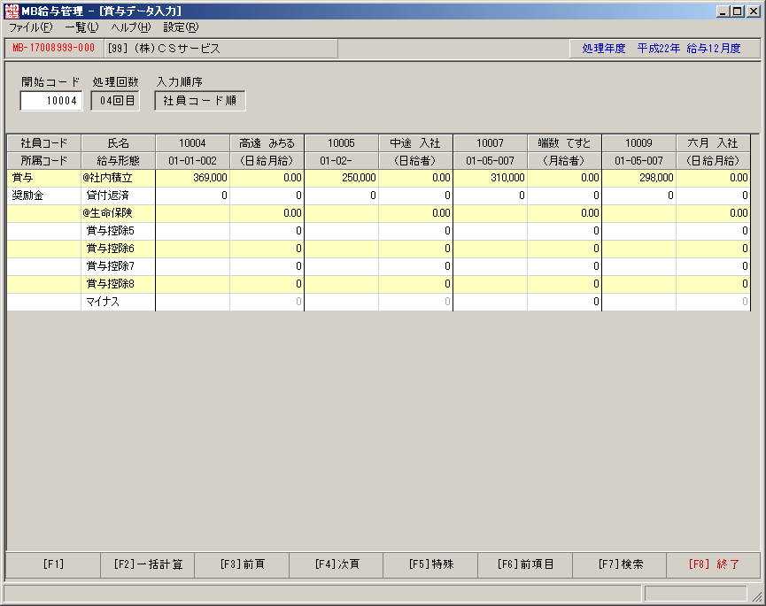Click employee code header 10005
This screenshot has height=606, width=766.
point(342,143)
